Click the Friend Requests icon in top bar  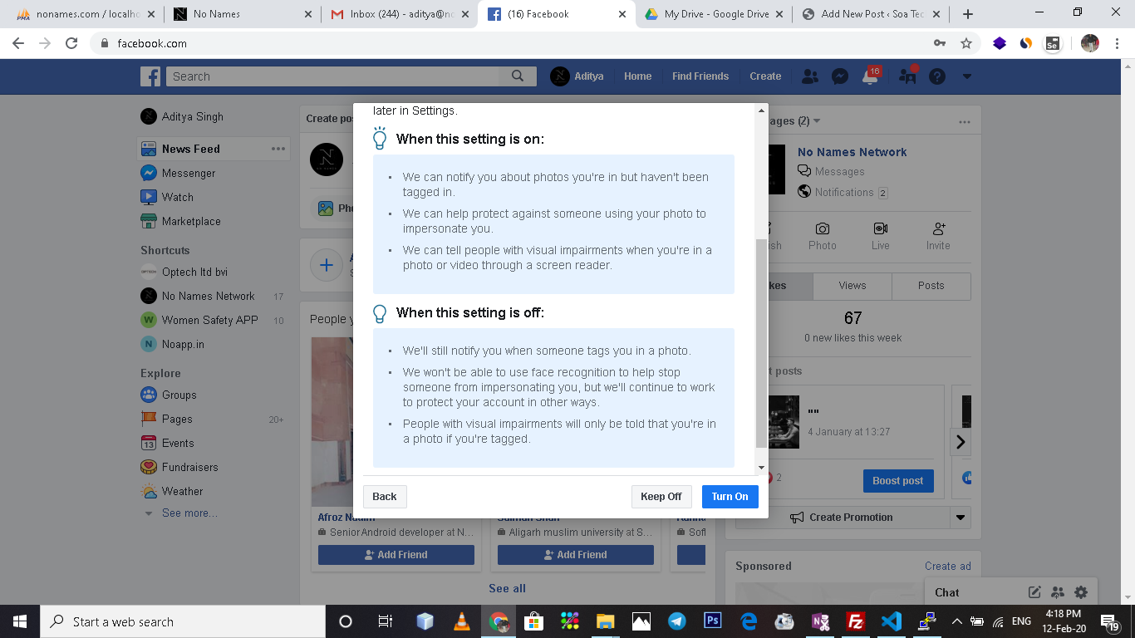pos(809,76)
